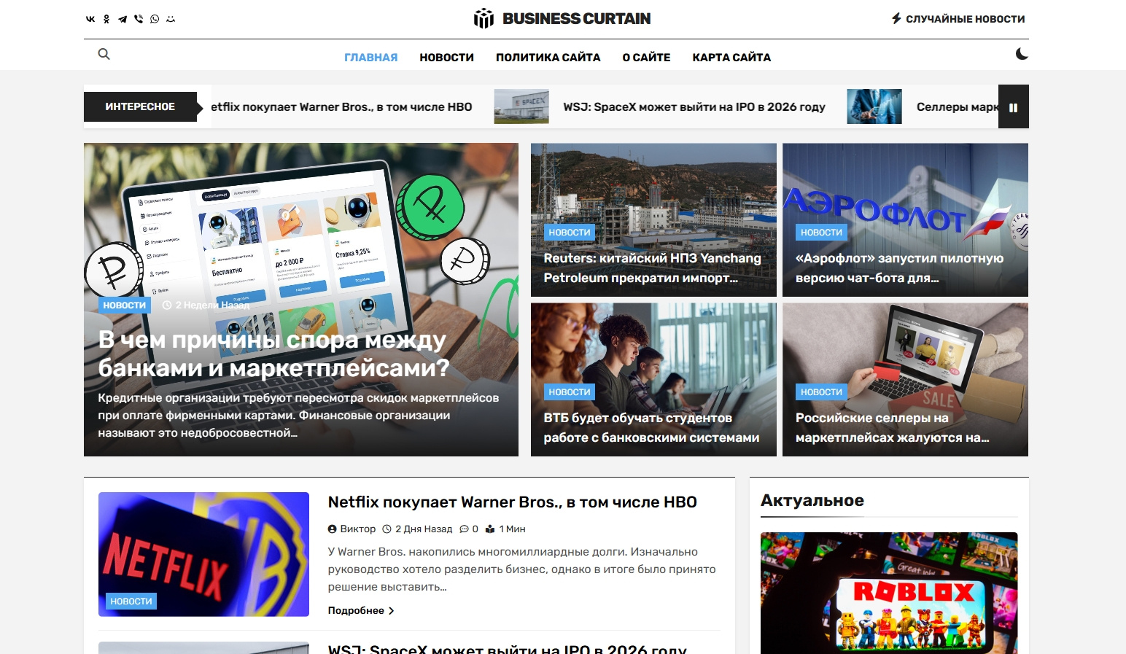1126x654 pixels.
Task: Click Подробнее to read Netflix article
Action: (x=361, y=611)
